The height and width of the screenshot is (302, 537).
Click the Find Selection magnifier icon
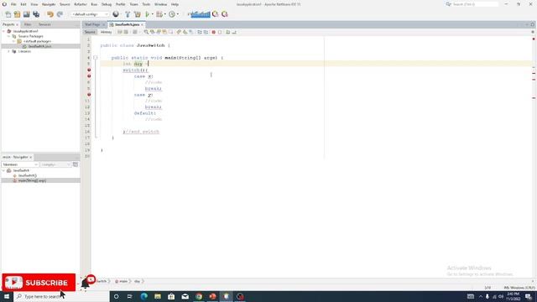(x=146, y=32)
